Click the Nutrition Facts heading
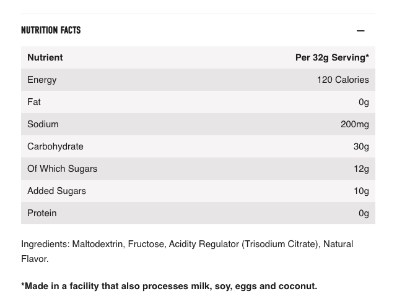 (x=51, y=30)
